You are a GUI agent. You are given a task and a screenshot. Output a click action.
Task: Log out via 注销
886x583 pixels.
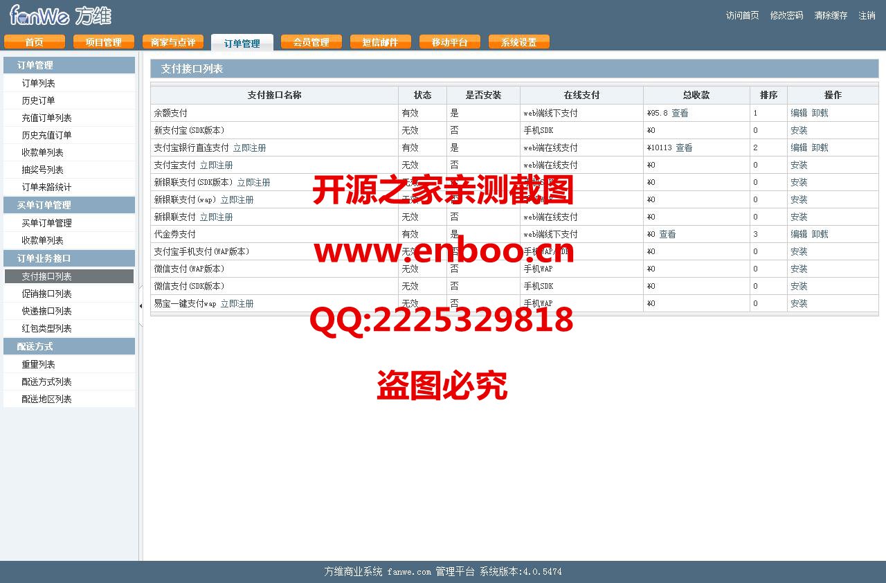pos(867,15)
